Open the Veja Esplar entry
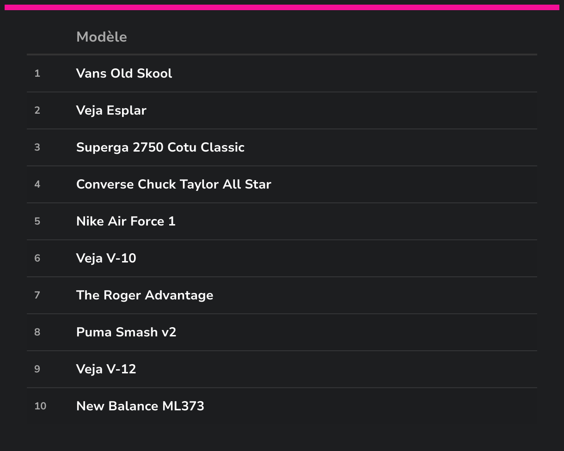Viewport: 564px width, 451px height. tap(282, 110)
